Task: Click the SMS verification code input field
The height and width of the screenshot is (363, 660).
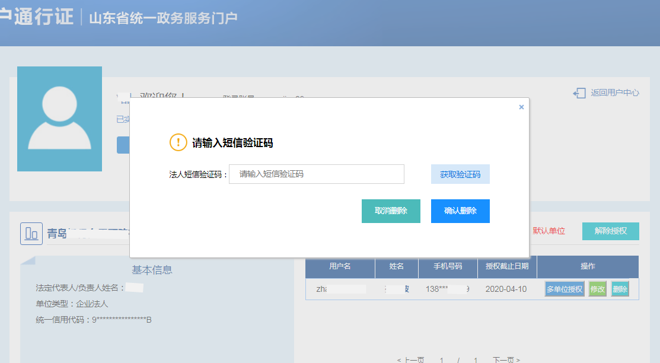Action: coord(316,174)
